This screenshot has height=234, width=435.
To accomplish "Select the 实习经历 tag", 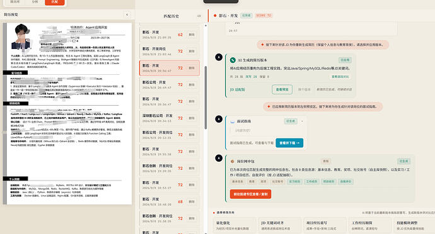I will click(x=294, y=182).
